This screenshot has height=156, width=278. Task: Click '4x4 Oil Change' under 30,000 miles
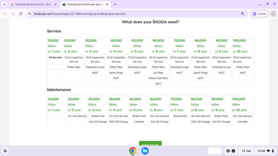pos(98,122)
